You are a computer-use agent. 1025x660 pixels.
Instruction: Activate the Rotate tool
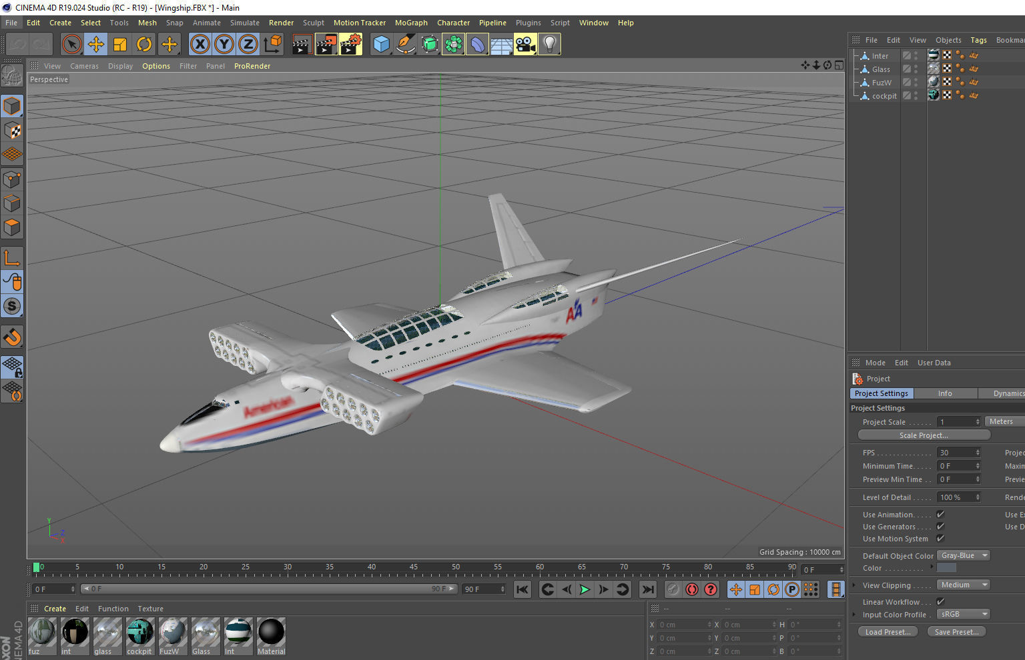pyautogui.click(x=143, y=45)
